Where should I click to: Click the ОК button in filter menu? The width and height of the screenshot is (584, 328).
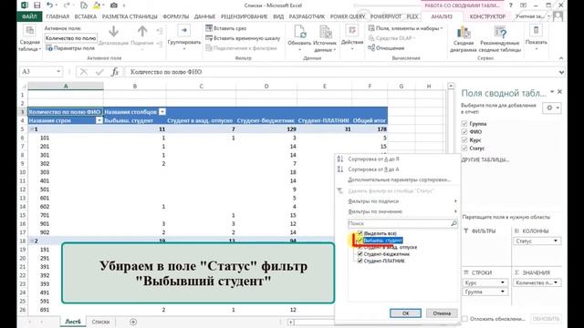(x=405, y=313)
